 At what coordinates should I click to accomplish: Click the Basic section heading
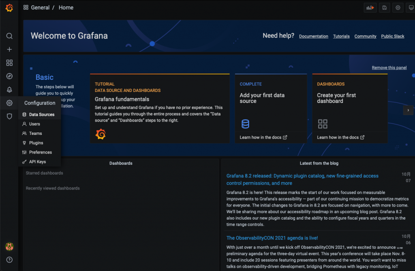coord(45,77)
